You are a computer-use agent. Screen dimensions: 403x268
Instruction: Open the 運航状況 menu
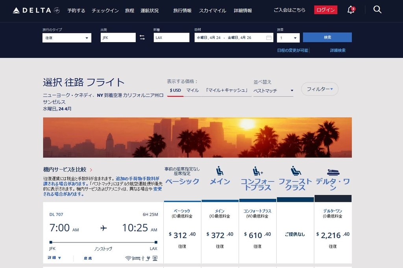coord(150,11)
